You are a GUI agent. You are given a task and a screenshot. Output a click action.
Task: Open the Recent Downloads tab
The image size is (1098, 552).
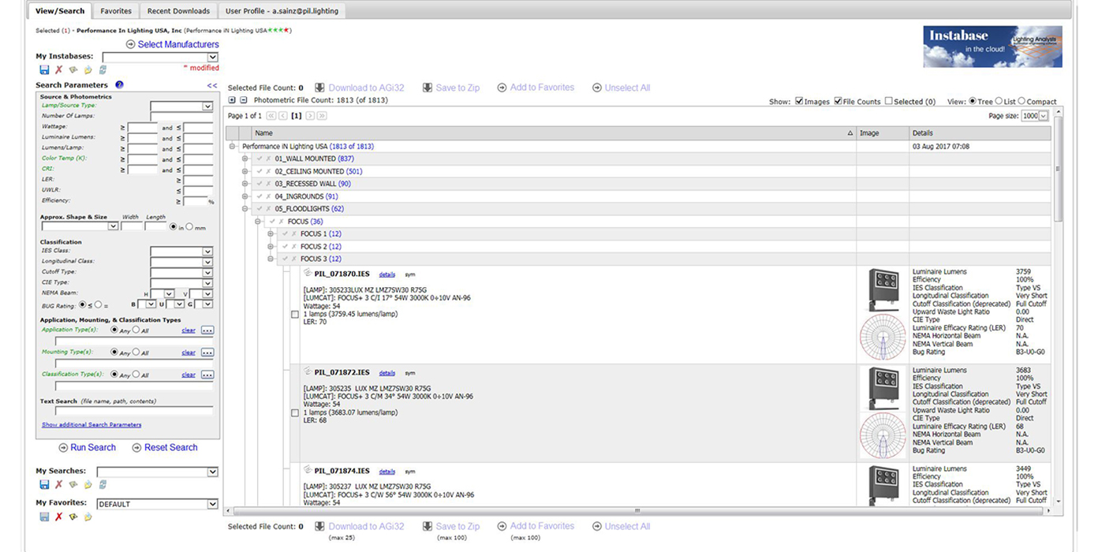(178, 11)
